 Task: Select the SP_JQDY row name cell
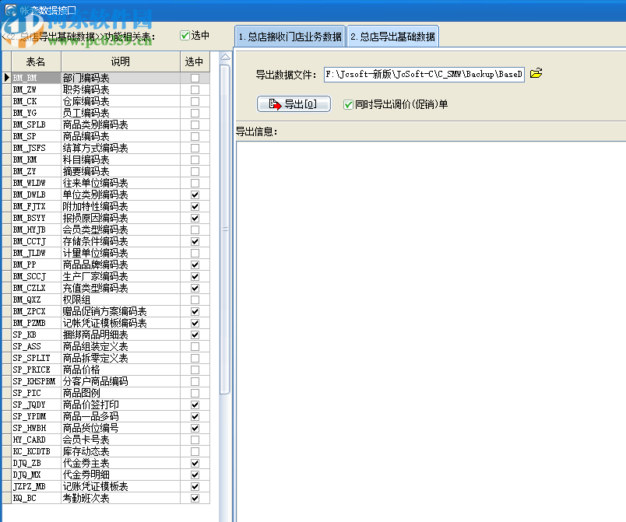[36, 405]
